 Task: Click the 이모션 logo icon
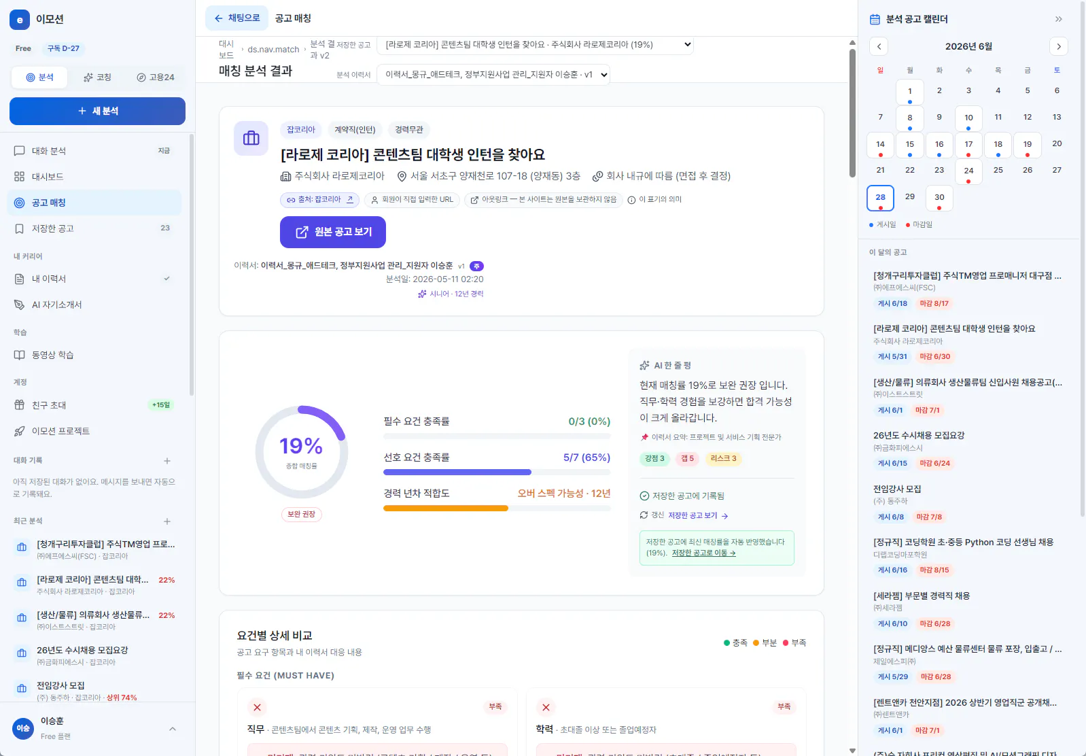click(x=20, y=20)
